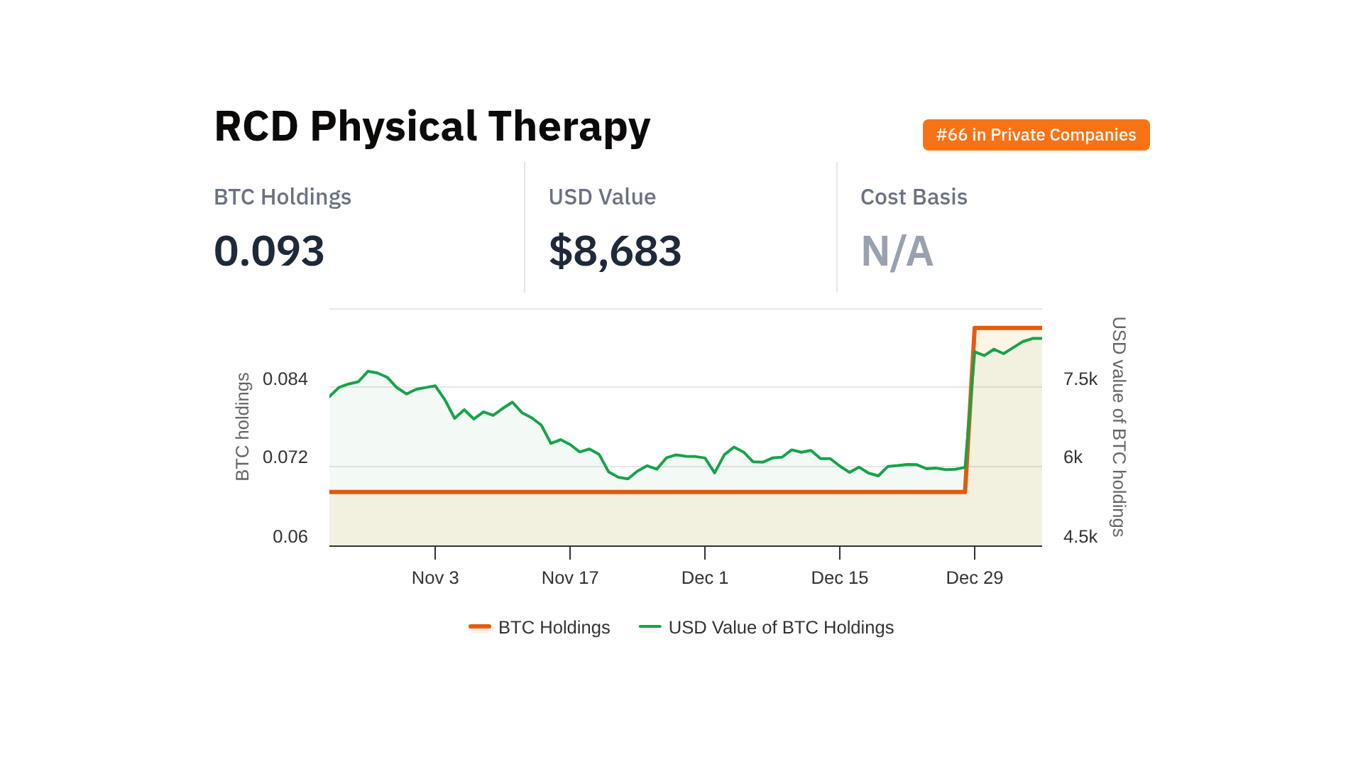This screenshot has height=767, width=1363.
Task: Toggle USD Value of BTC Holdings legend
Action: (780, 628)
